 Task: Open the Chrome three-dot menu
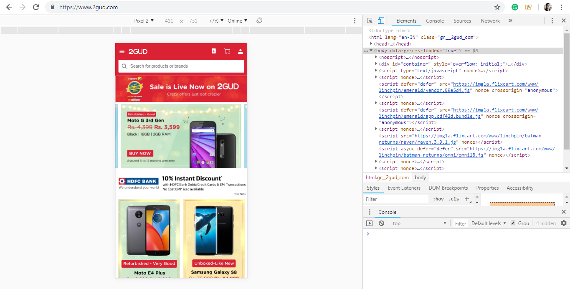pyautogui.click(x=561, y=7)
